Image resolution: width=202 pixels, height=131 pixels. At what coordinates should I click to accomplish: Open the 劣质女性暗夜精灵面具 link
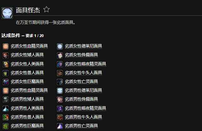(85, 64)
